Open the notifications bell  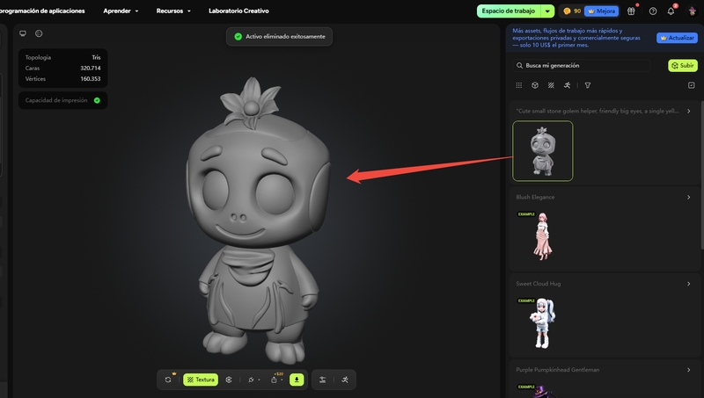click(x=671, y=11)
